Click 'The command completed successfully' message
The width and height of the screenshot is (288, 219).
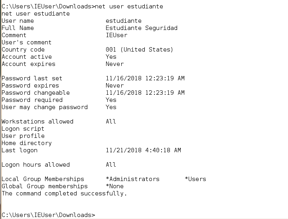pos(64,193)
